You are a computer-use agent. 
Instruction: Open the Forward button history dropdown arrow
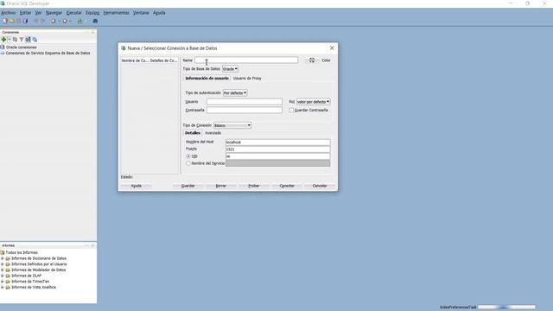(70, 21)
